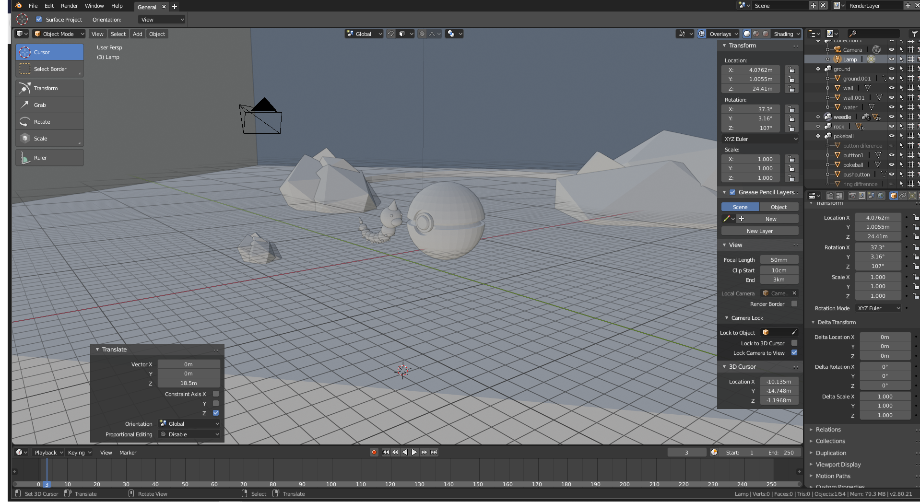
Task: Open the Object Mode dropdown
Action: pyautogui.click(x=59, y=34)
